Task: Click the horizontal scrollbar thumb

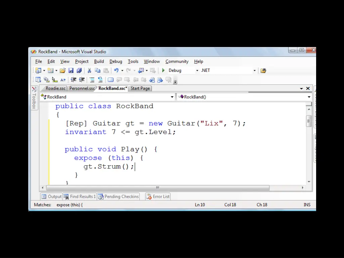Action: pos(158,188)
